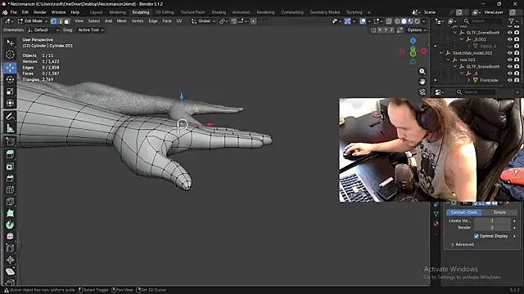Open the Edit Mode dropdown
Viewport: 524px width, 294px height.
click(33, 21)
